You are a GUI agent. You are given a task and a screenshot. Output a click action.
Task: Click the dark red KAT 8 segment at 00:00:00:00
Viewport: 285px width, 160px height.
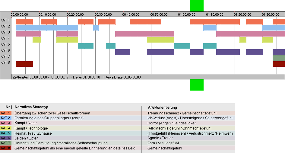tap(24, 64)
